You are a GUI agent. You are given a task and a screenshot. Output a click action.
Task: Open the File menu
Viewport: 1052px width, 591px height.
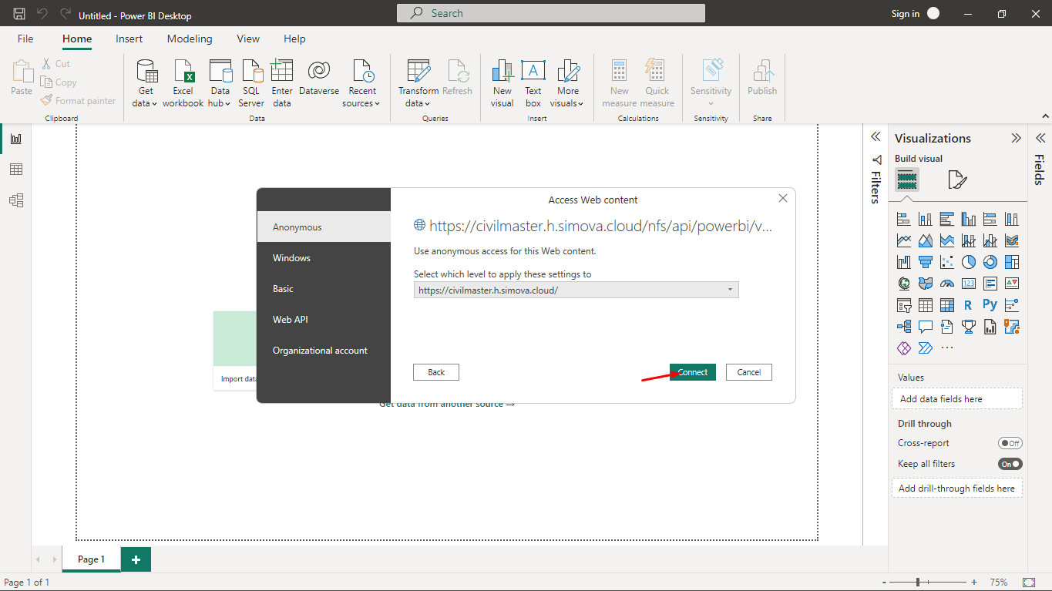[x=25, y=39]
